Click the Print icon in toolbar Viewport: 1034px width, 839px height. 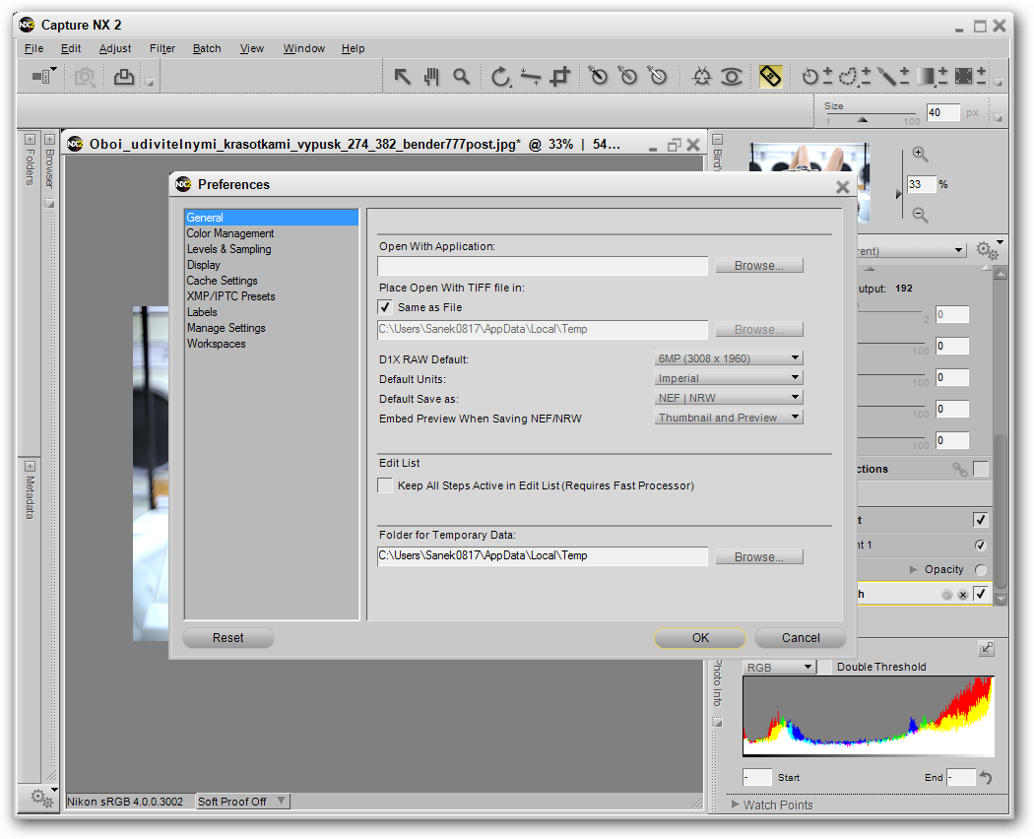pyautogui.click(x=124, y=77)
